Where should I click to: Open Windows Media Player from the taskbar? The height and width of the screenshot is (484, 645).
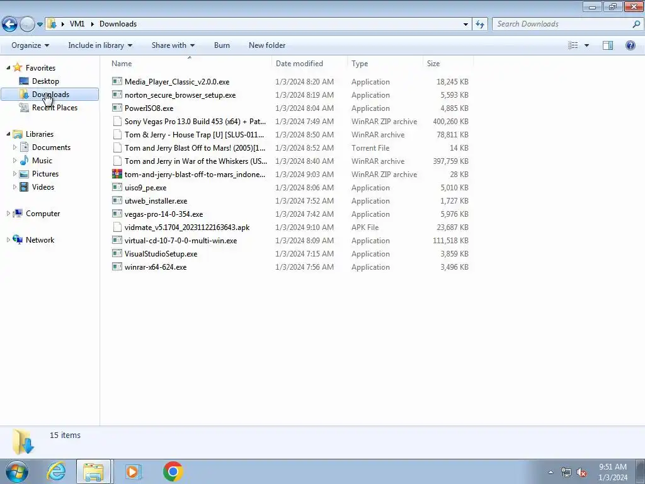[x=133, y=471]
